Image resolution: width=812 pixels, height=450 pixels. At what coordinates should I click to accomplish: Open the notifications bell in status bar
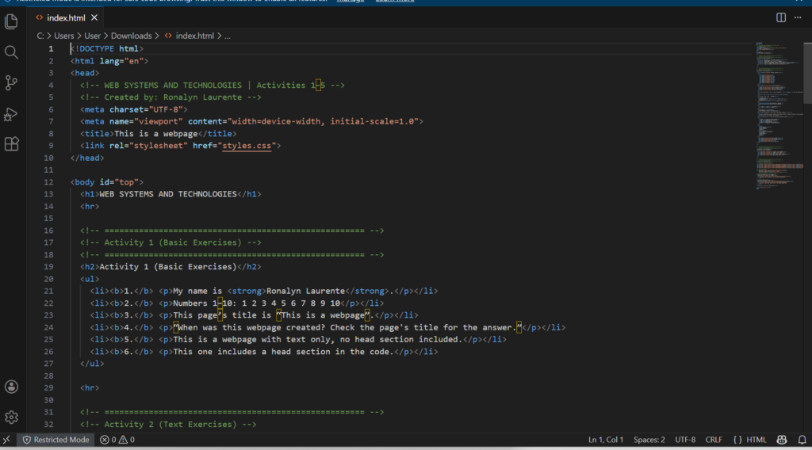(x=801, y=440)
